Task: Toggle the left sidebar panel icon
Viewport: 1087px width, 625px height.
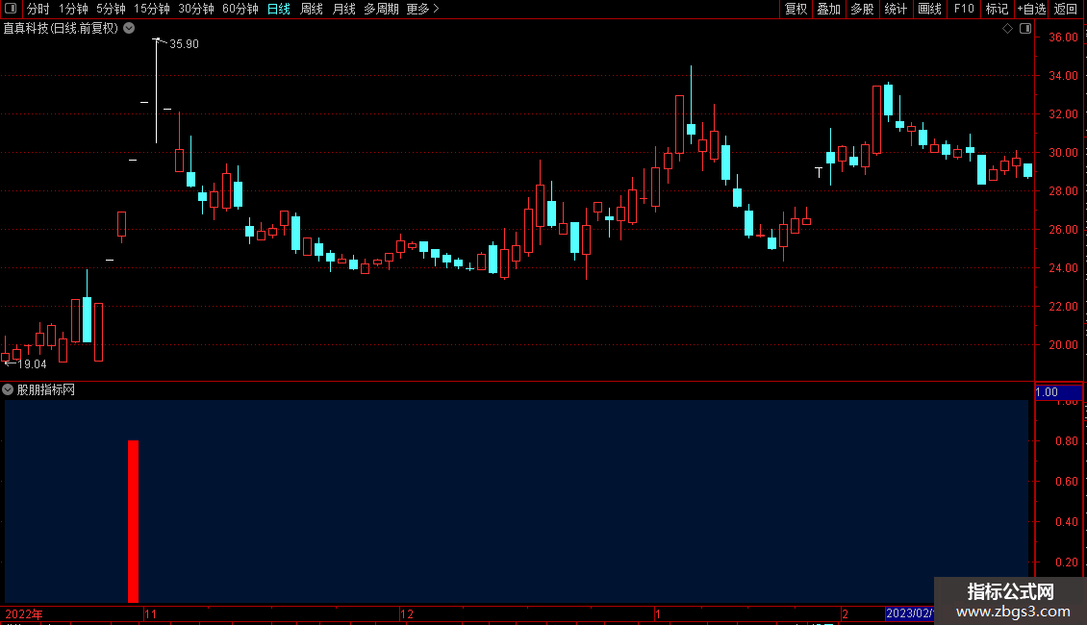Action: click(x=11, y=9)
